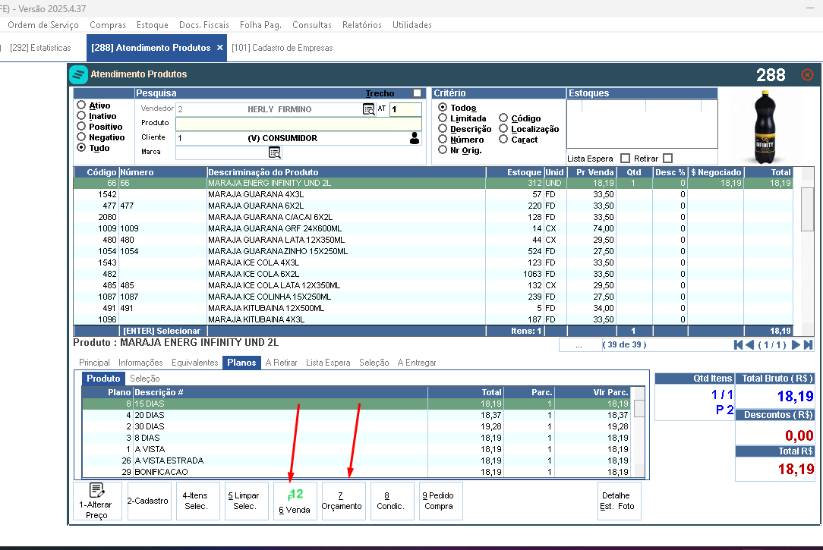Viewport: 823px width, 550px height.
Task: Click the AT number field
Action: pyautogui.click(x=405, y=109)
